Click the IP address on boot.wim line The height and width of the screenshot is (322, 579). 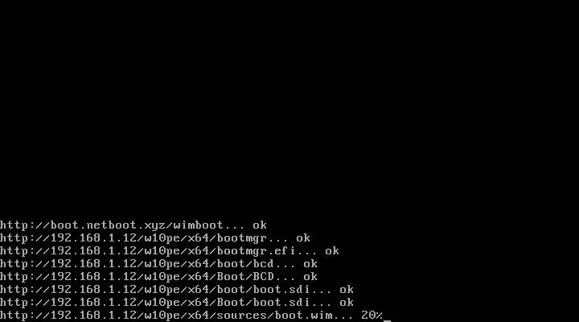click(94, 316)
